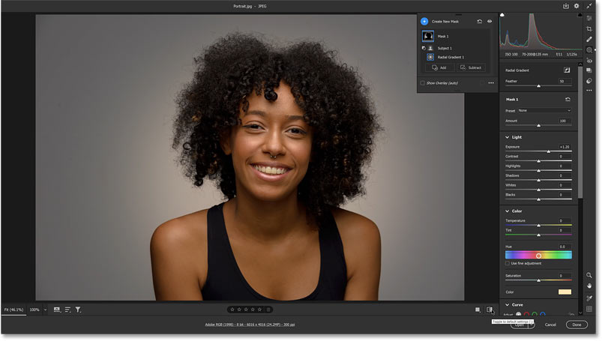Open the Color swatch picker
Image resolution: width=602 pixels, height=341 pixels.
[565, 292]
